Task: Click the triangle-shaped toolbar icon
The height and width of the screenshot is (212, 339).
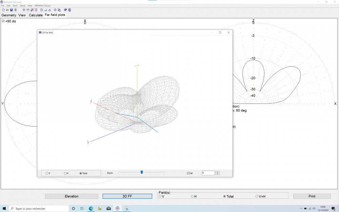Action: [x=49, y=10]
